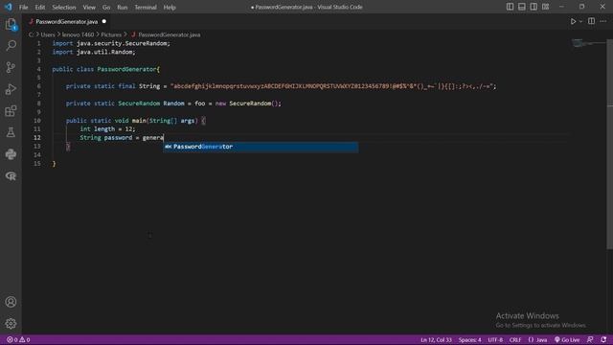Image resolution: width=613 pixels, height=345 pixels.
Task: Click 'public class PasswordGenerator' text
Action: (x=104, y=69)
